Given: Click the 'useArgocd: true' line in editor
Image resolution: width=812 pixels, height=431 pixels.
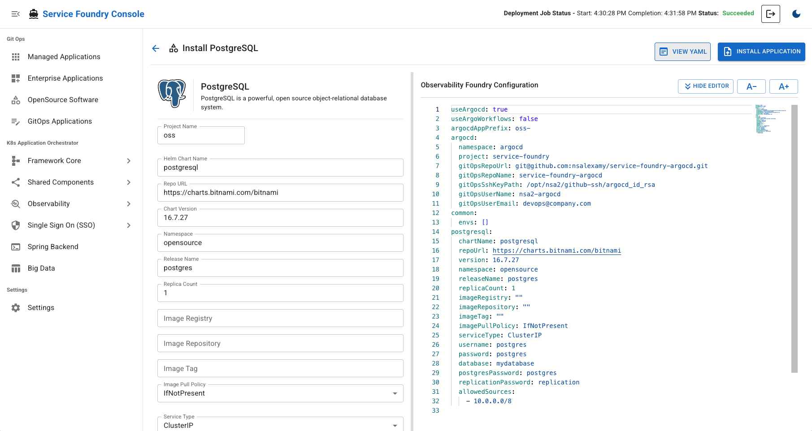Looking at the screenshot, I should coord(479,110).
